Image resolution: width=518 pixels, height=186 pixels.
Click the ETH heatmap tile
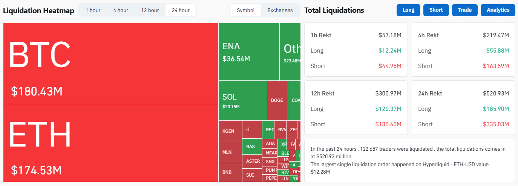coord(110,143)
